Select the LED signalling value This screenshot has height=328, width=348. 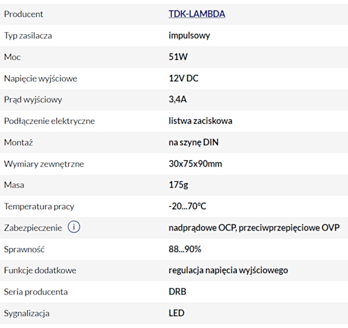pos(176,313)
